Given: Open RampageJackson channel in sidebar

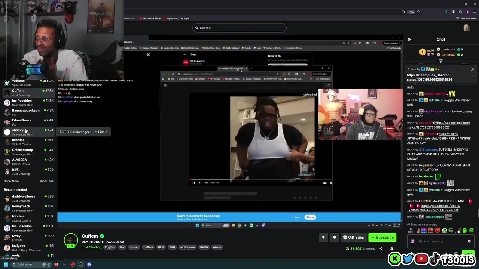Looking at the screenshot, I should pyautogui.click(x=29, y=112).
